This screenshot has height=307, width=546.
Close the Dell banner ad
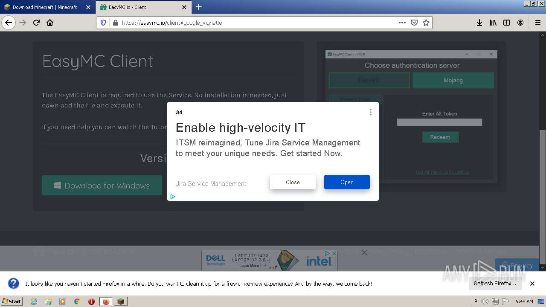(x=334, y=253)
